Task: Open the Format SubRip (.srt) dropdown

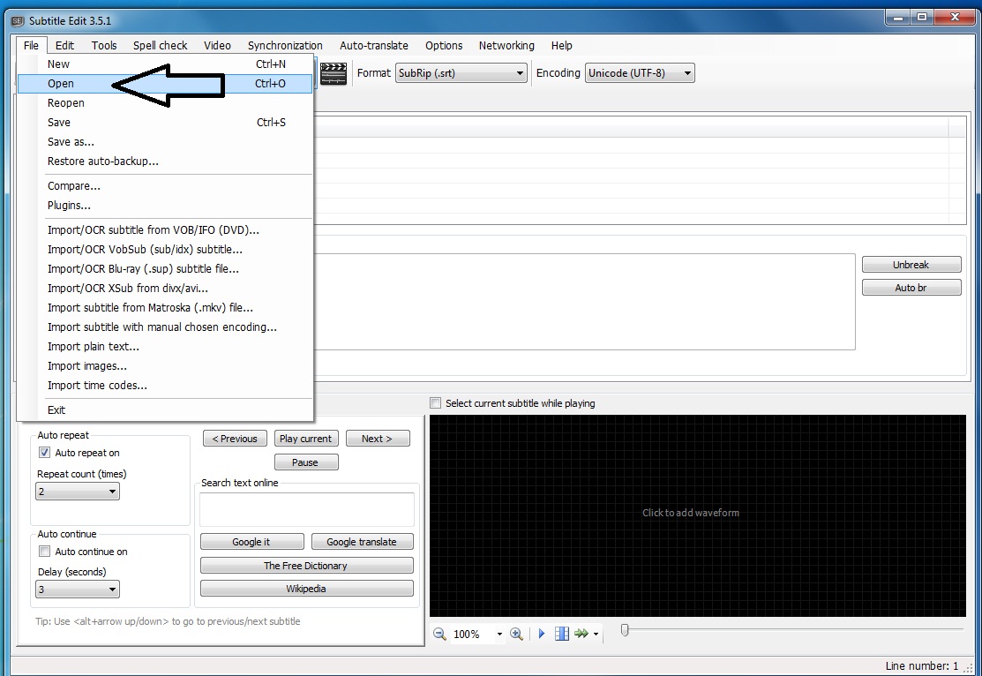Action: 461,73
